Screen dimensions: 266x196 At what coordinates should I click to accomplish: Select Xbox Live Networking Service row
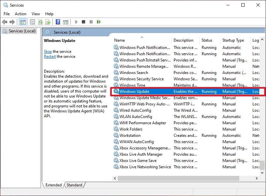tap(186, 167)
